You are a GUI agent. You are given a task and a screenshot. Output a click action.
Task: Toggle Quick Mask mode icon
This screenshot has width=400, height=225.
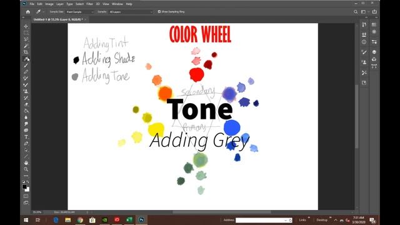(x=26, y=196)
